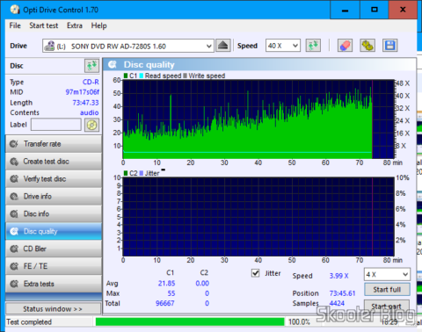Click the 100.0% progress text
The image size is (422, 332).
click(x=299, y=322)
